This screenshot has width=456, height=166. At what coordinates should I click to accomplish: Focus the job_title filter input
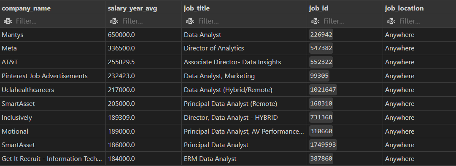(x=250, y=21)
